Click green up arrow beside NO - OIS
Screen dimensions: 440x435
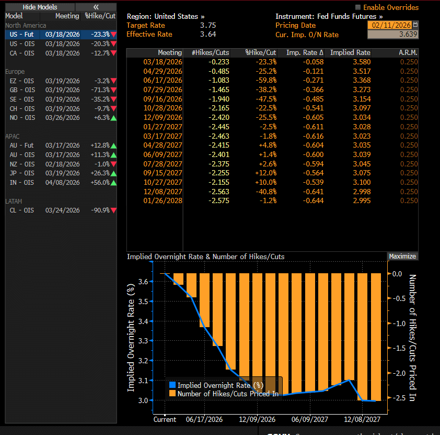(x=113, y=118)
